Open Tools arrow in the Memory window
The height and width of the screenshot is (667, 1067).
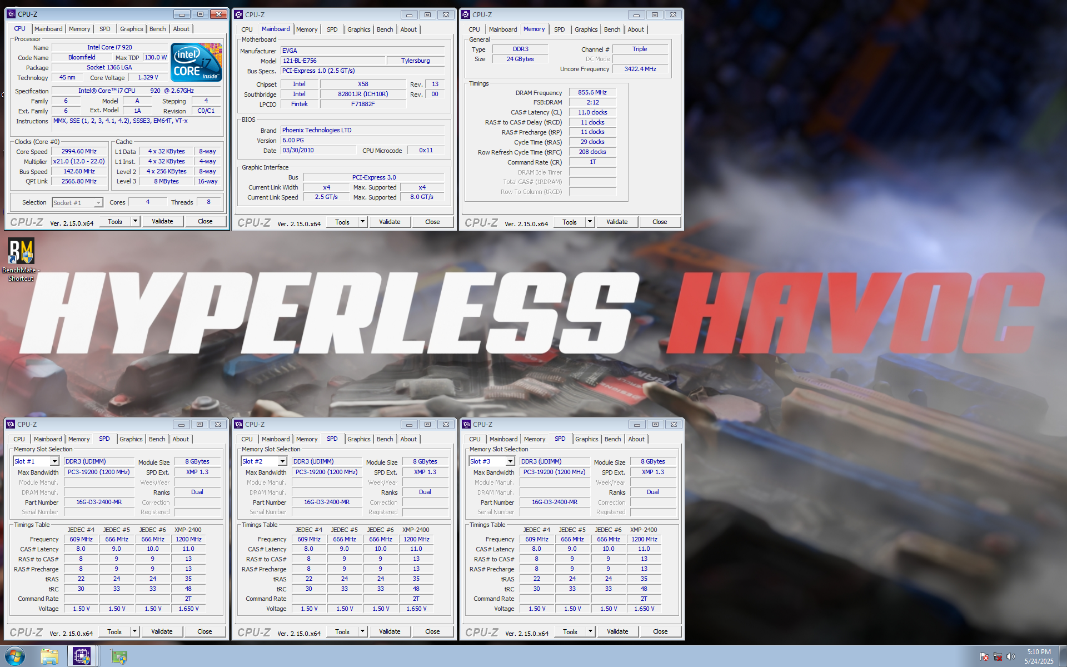click(590, 222)
